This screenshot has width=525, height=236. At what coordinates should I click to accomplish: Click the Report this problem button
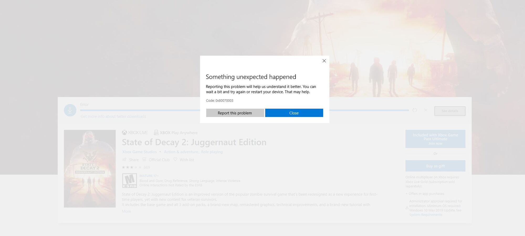tap(235, 113)
